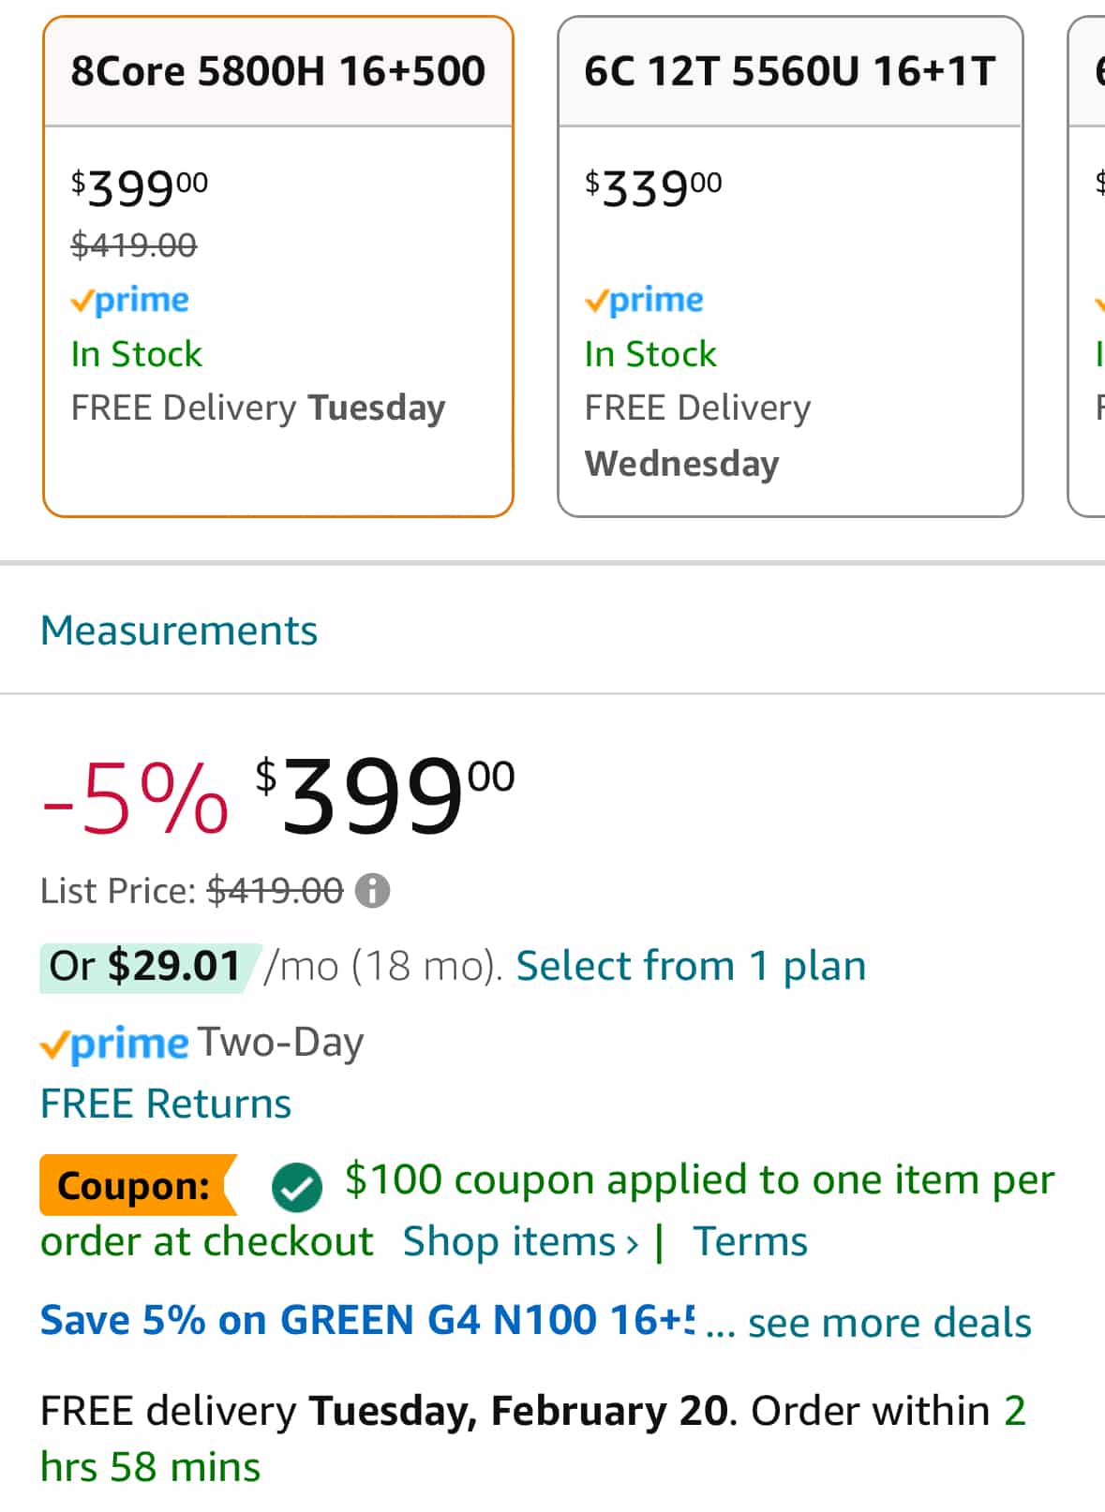Tap the Prime logo beside Two-Day

coord(114,1044)
